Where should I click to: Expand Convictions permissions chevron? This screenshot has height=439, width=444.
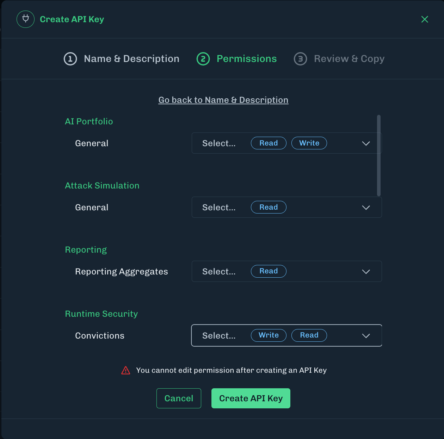click(366, 336)
